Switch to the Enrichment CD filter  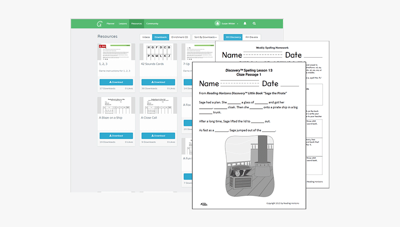[180, 37]
